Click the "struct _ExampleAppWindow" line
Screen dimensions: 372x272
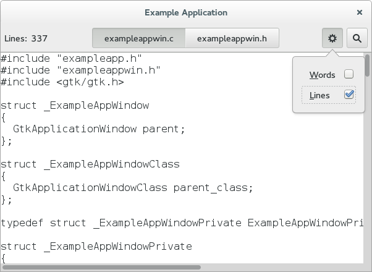74,105
